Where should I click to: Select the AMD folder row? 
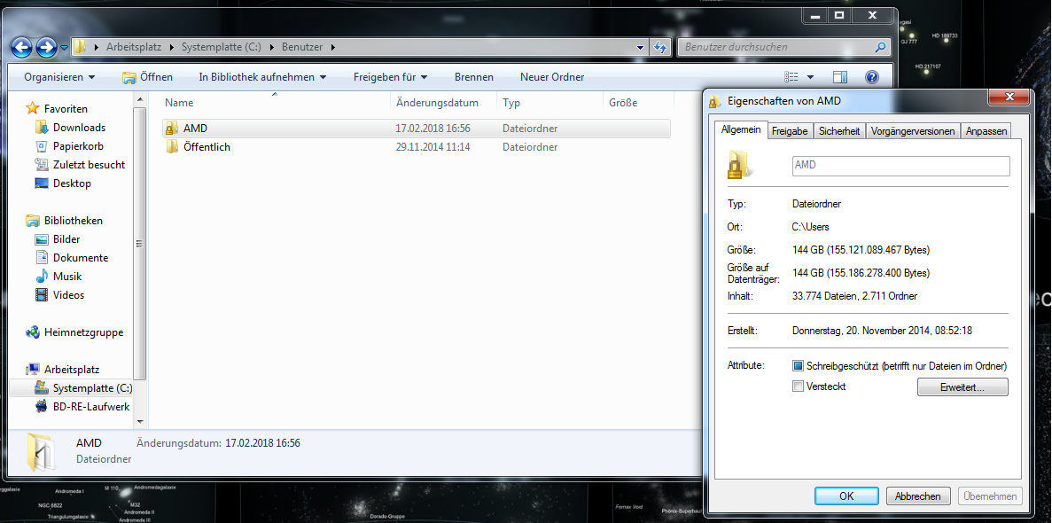[416, 129]
